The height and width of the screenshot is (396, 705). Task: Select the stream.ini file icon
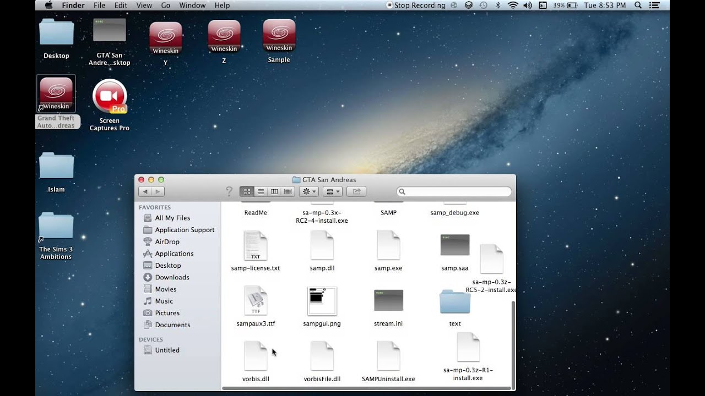coord(388,301)
